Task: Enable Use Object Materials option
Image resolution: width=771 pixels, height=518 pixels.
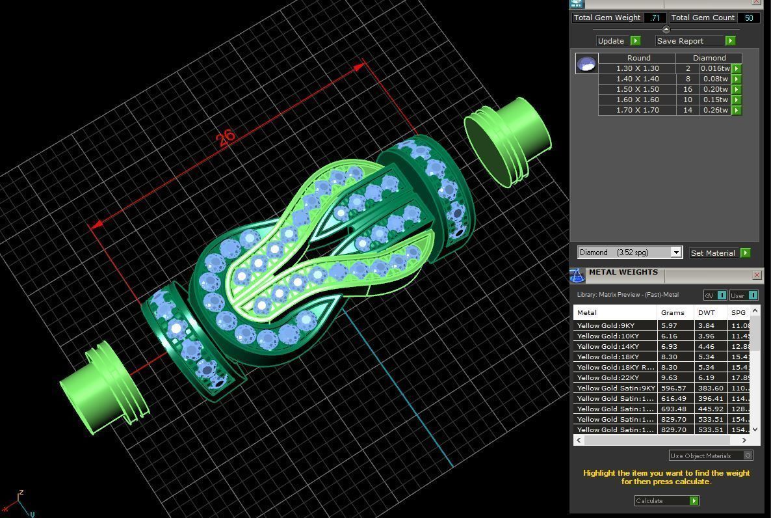Action: [x=748, y=456]
